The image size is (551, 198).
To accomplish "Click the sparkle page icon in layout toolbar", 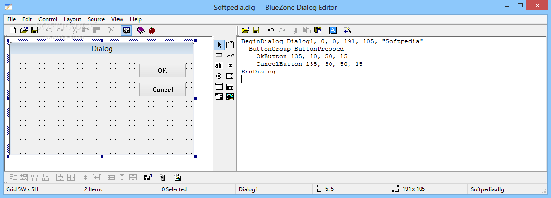I will (x=177, y=177).
